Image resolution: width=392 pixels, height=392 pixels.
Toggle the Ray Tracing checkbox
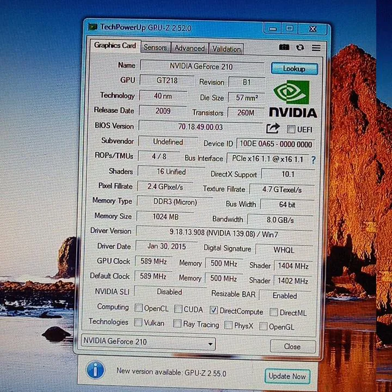click(177, 323)
